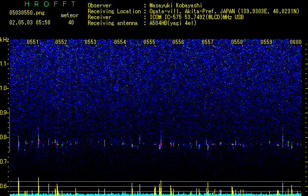Image resolution: width=308 pixels, height=196 pixels.
Task: Click the 1.0 kHz axis label
Action: (4, 88)
